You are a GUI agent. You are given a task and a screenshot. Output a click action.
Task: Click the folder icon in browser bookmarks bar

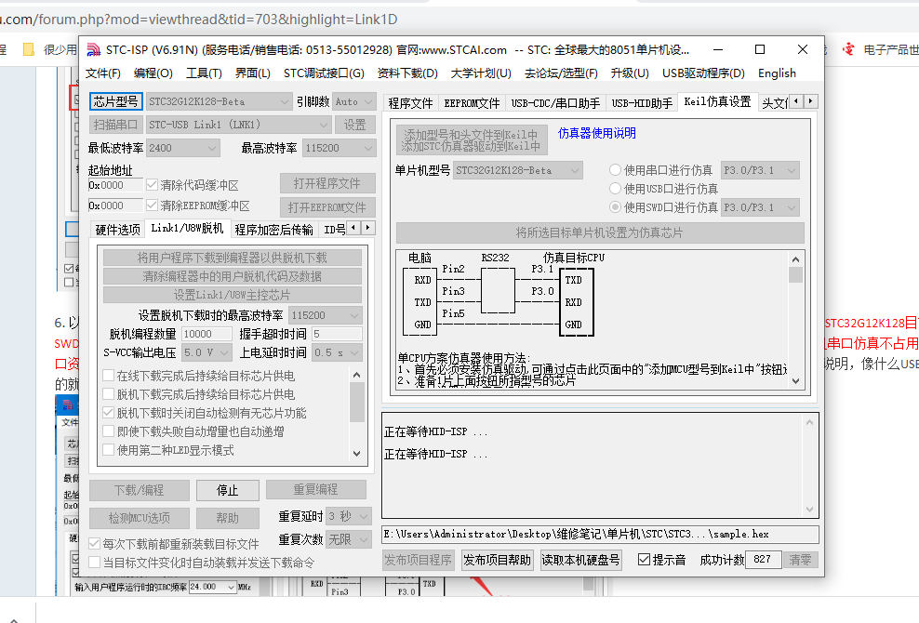[x=28, y=50]
